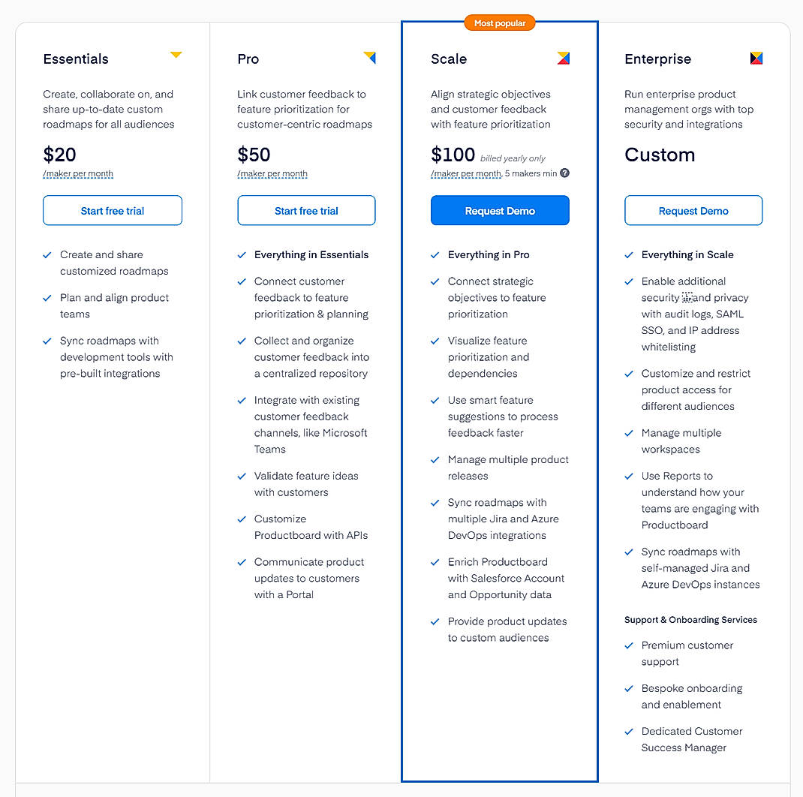Screen dimensions: 803x797
Task: Start free trial for Essentials plan
Action: pyautogui.click(x=113, y=211)
